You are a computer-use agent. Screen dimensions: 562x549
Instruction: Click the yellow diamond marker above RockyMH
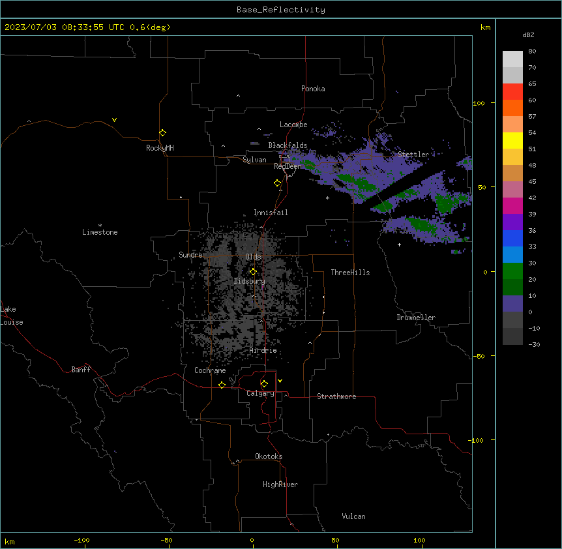(x=163, y=133)
